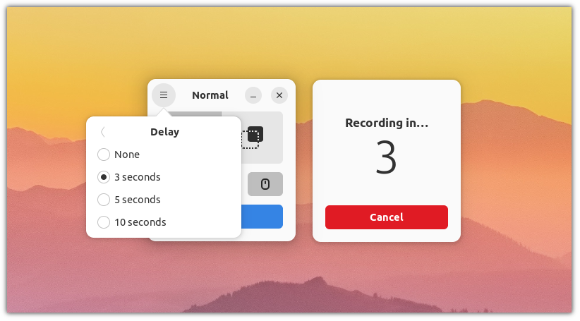This screenshot has height=321, width=580.
Task: Cancel the recording countdown
Action: [x=387, y=217]
